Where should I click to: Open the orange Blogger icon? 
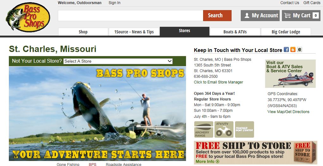(293, 49)
